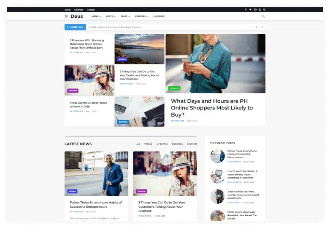The width and height of the screenshot is (330, 228).
Task: Open 'These Are the 20 Best Places' article
Action: [88, 104]
